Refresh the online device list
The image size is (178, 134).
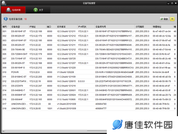click(x=164, y=19)
